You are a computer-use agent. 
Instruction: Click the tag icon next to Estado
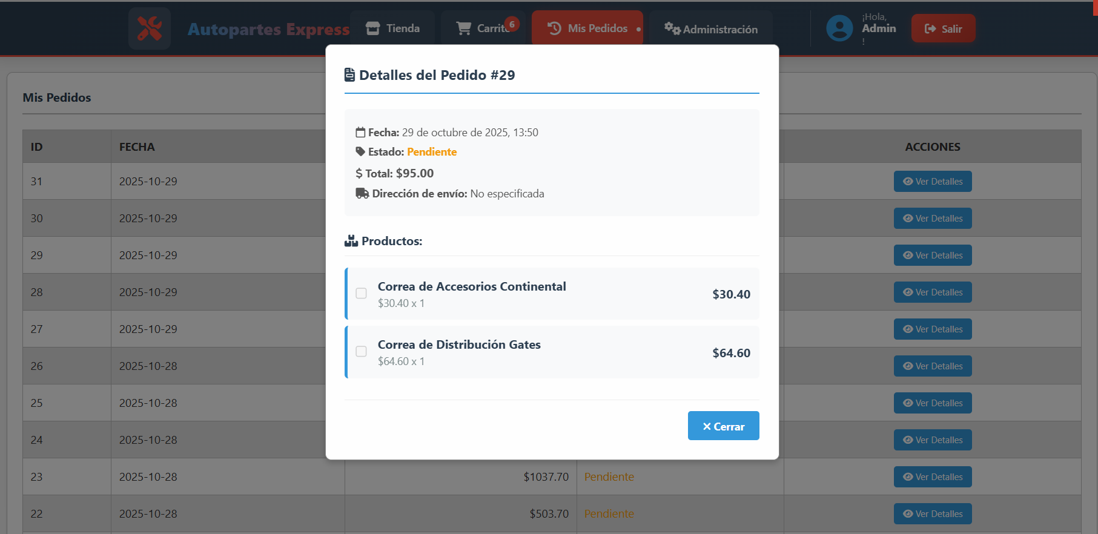coord(360,152)
